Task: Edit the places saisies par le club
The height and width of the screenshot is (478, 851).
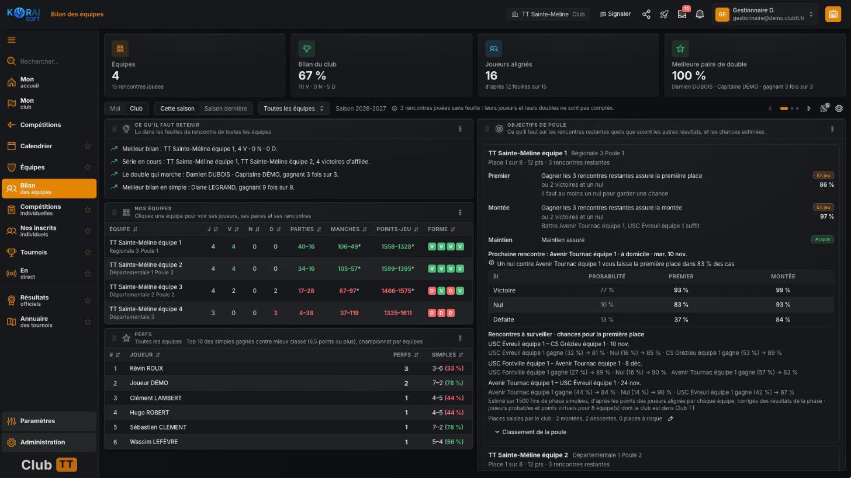Action: pos(670,418)
